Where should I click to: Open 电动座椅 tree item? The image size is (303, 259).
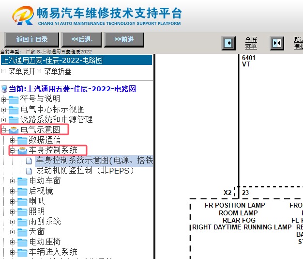pyautogui.click(x=45, y=242)
